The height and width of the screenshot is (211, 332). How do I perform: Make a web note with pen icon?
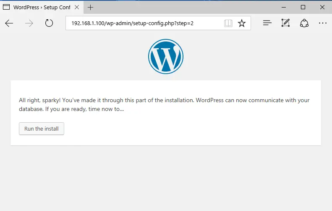click(x=285, y=23)
